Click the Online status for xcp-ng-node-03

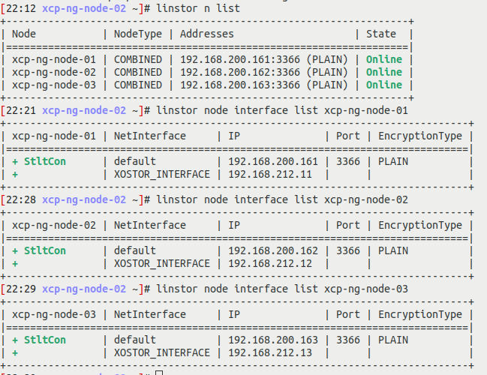point(383,85)
